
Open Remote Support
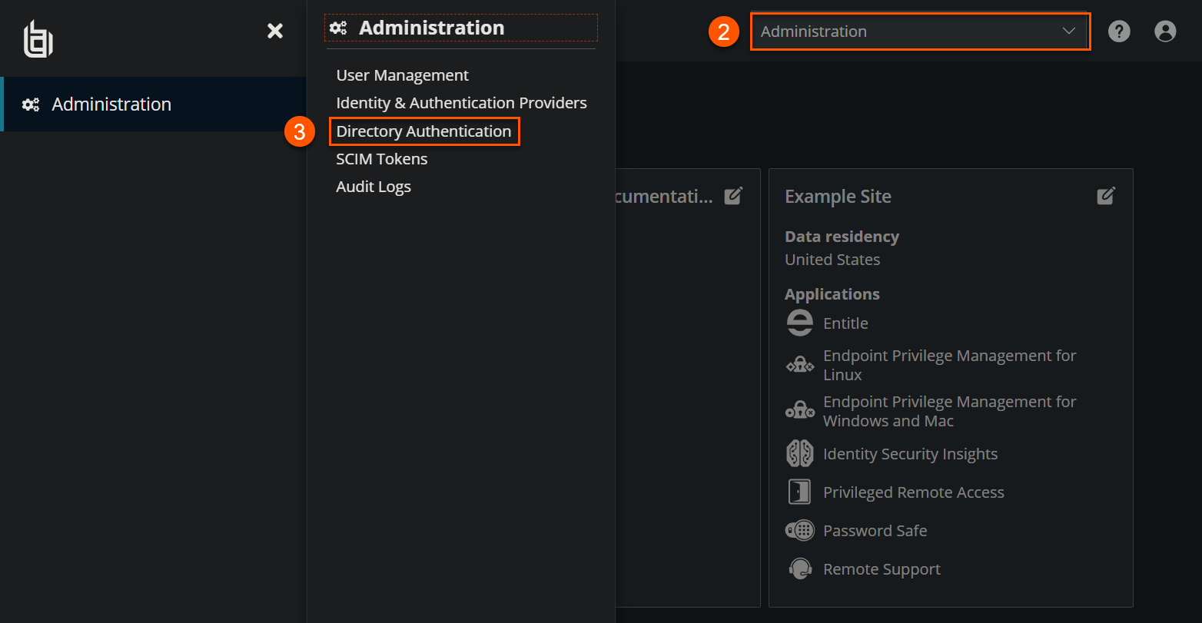tap(882, 569)
